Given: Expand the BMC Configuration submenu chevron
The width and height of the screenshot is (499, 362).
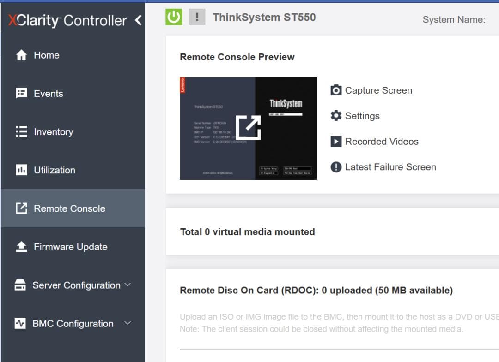Looking at the screenshot, I should pos(128,323).
